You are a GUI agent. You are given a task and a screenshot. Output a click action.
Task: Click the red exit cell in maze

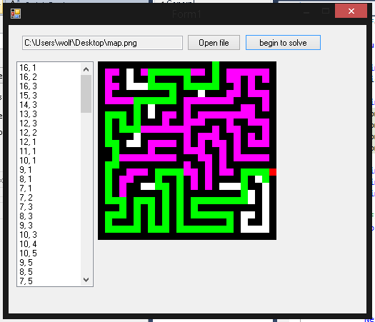click(273, 172)
